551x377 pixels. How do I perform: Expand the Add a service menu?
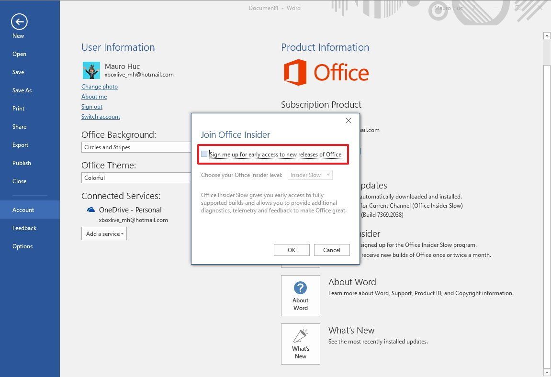coord(104,233)
